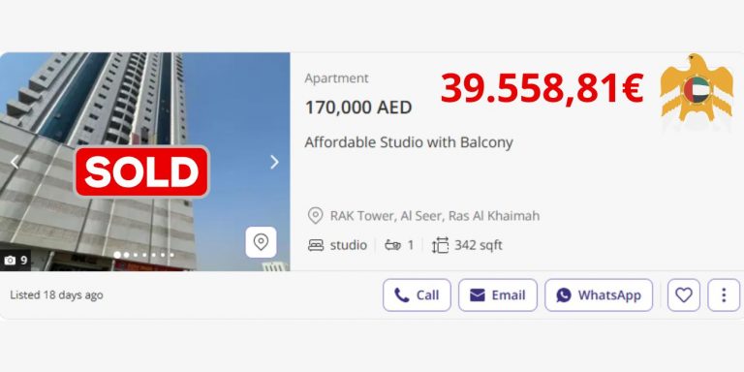Click the Email button
Image resolution: width=744 pixels, height=372 pixels.
pyautogui.click(x=497, y=295)
